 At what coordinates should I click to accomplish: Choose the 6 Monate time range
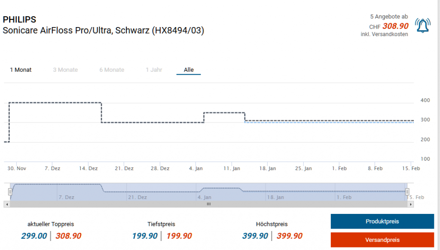click(x=112, y=70)
